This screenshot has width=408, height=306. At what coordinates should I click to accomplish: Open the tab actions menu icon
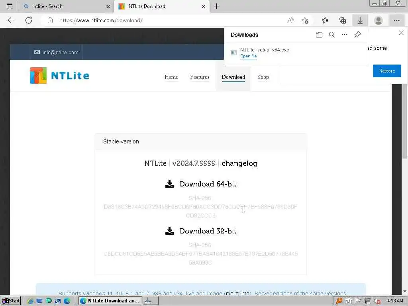pos(10,6)
